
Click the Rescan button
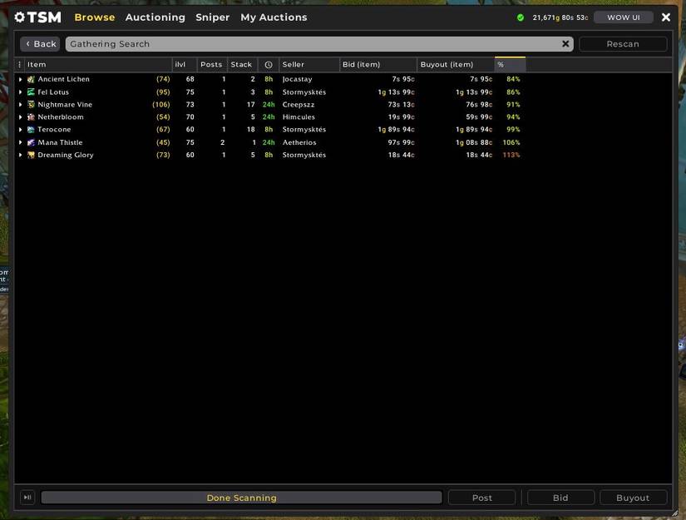(x=623, y=42)
